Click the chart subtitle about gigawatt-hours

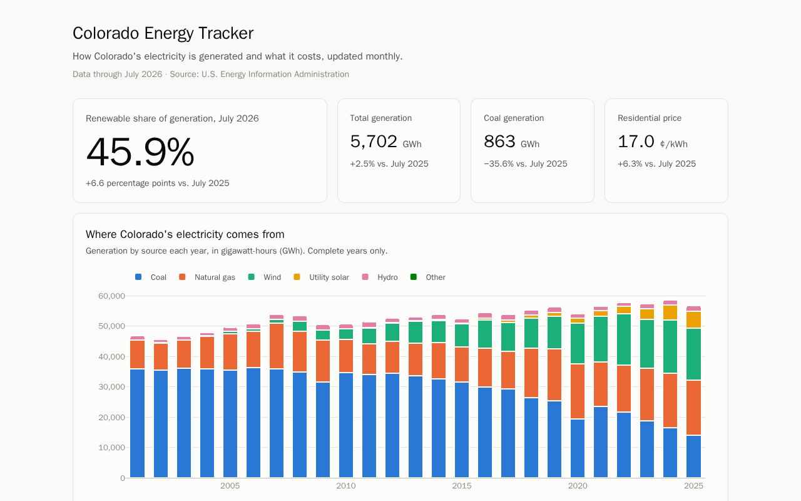coord(237,251)
